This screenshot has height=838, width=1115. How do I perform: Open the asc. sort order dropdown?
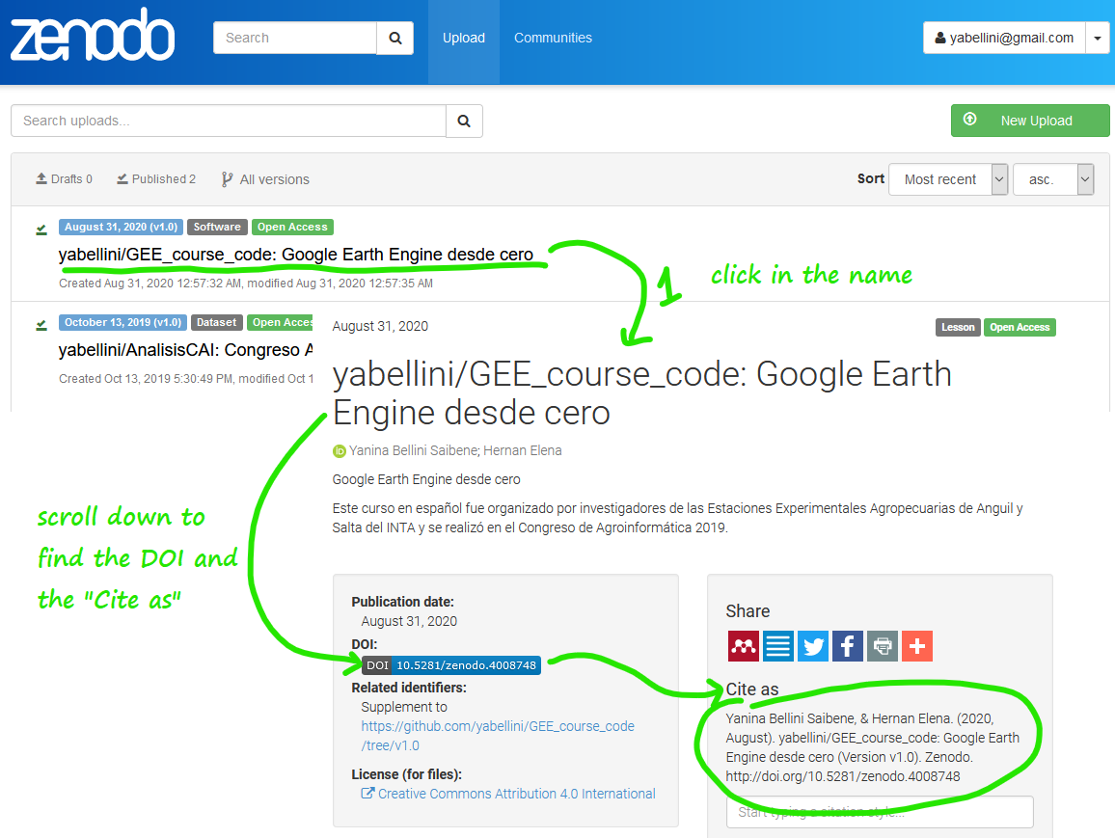(1053, 179)
